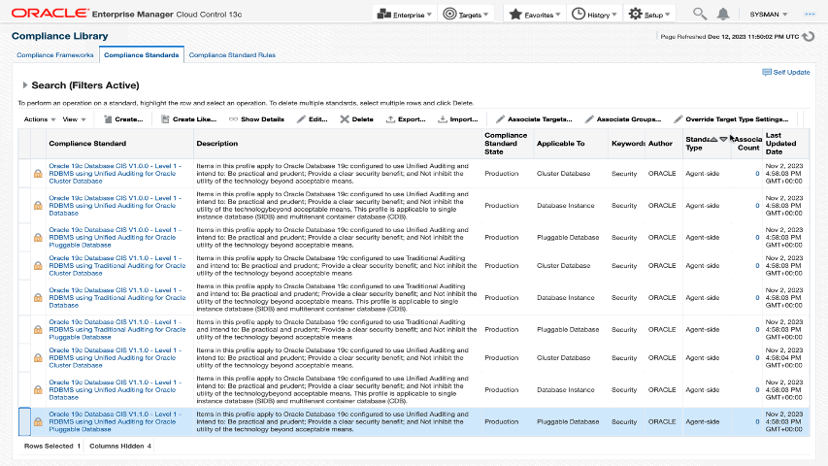Open the View menu
The width and height of the screenshot is (828, 466).
[74, 119]
